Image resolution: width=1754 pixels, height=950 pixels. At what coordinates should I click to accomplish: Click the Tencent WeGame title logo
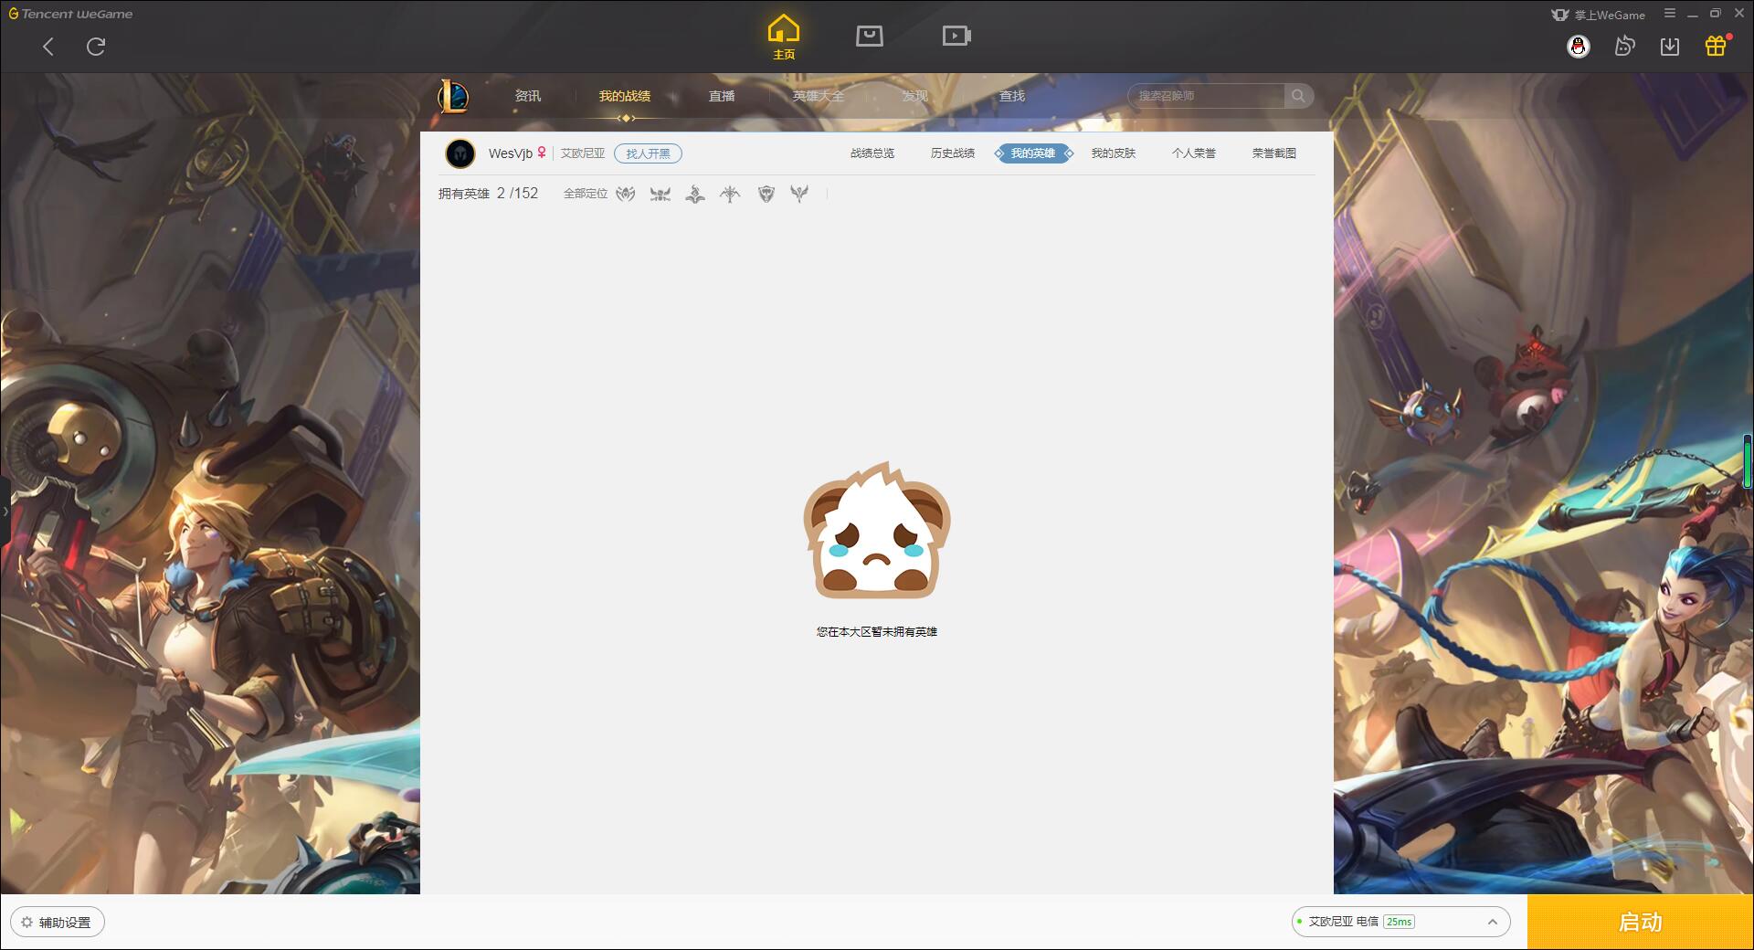tap(70, 14)
